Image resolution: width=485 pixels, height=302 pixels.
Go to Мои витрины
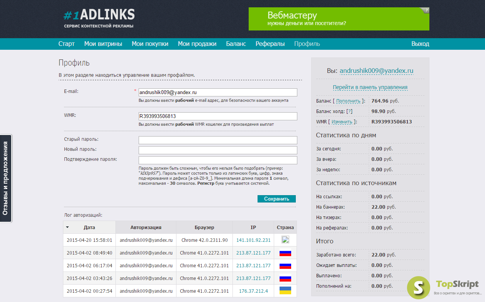103,44
